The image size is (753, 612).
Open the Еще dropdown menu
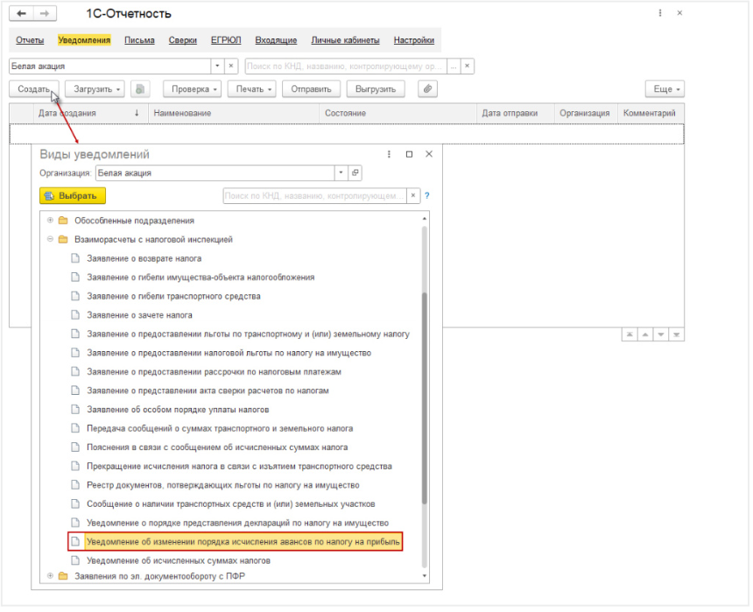tap(665, 89)
